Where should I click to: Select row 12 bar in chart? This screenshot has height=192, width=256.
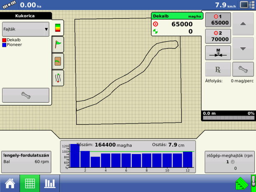[188, 159]
